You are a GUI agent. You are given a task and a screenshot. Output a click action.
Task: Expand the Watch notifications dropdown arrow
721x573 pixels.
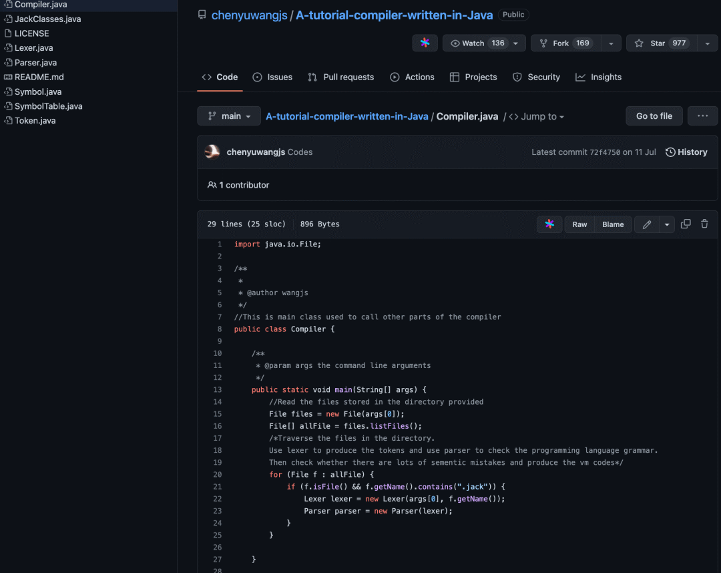(516, 43)
